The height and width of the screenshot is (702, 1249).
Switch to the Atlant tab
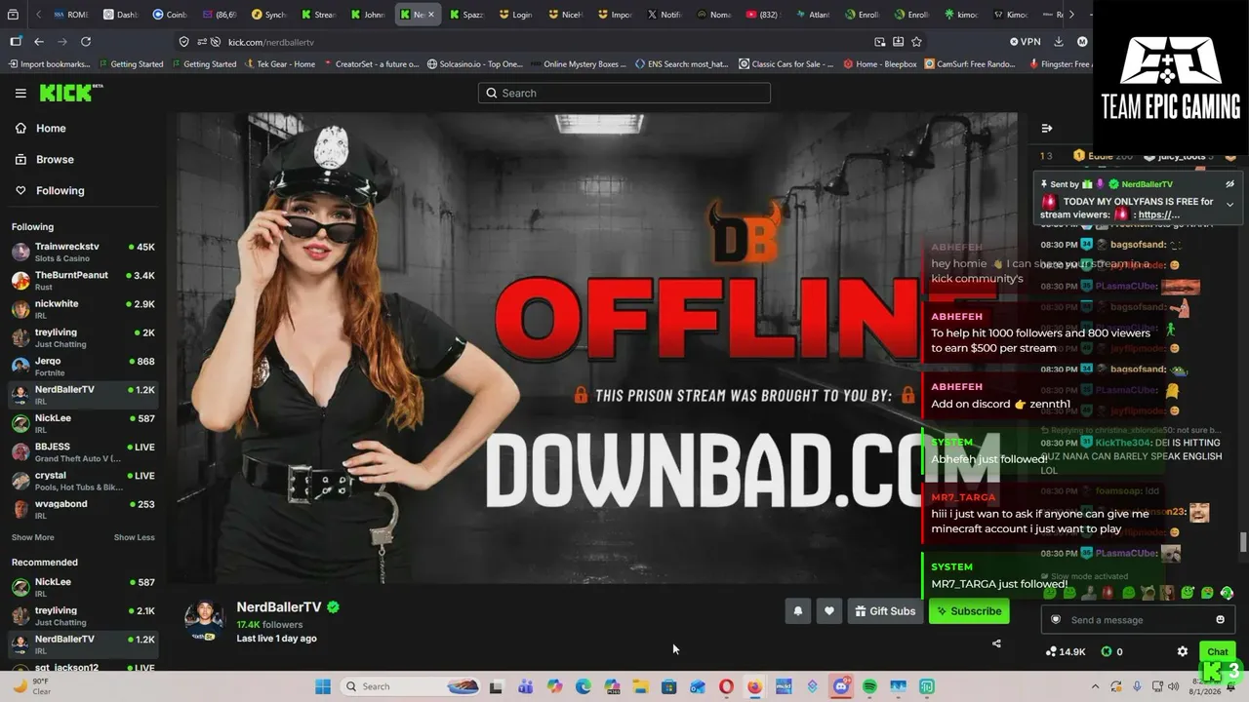813,15
